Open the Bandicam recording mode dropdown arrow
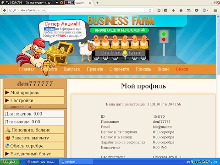Viewport: 220px width, 165px height. tap(57, 2)
